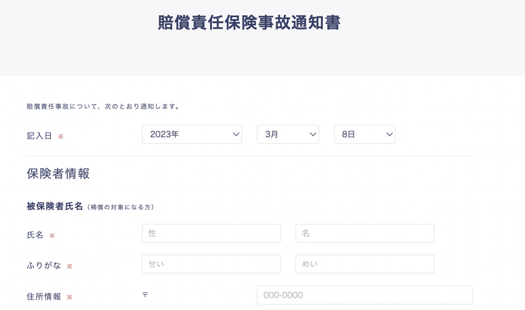Click the 〒 postal mark symbol
The width and height of the screenshot is (525, 310).
145,295
